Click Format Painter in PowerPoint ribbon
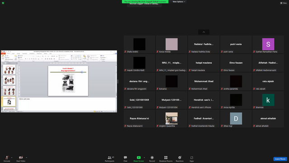 (9, 59)
